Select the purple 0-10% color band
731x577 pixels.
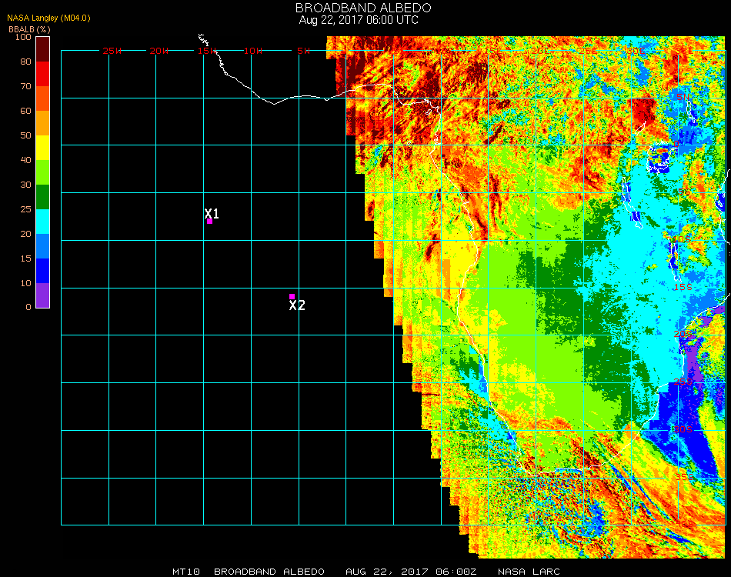coord(43,295)
